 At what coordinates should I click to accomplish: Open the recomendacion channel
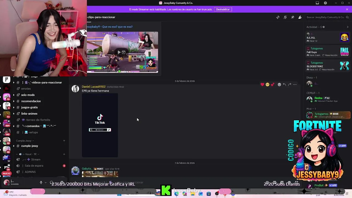pos(40,101)
